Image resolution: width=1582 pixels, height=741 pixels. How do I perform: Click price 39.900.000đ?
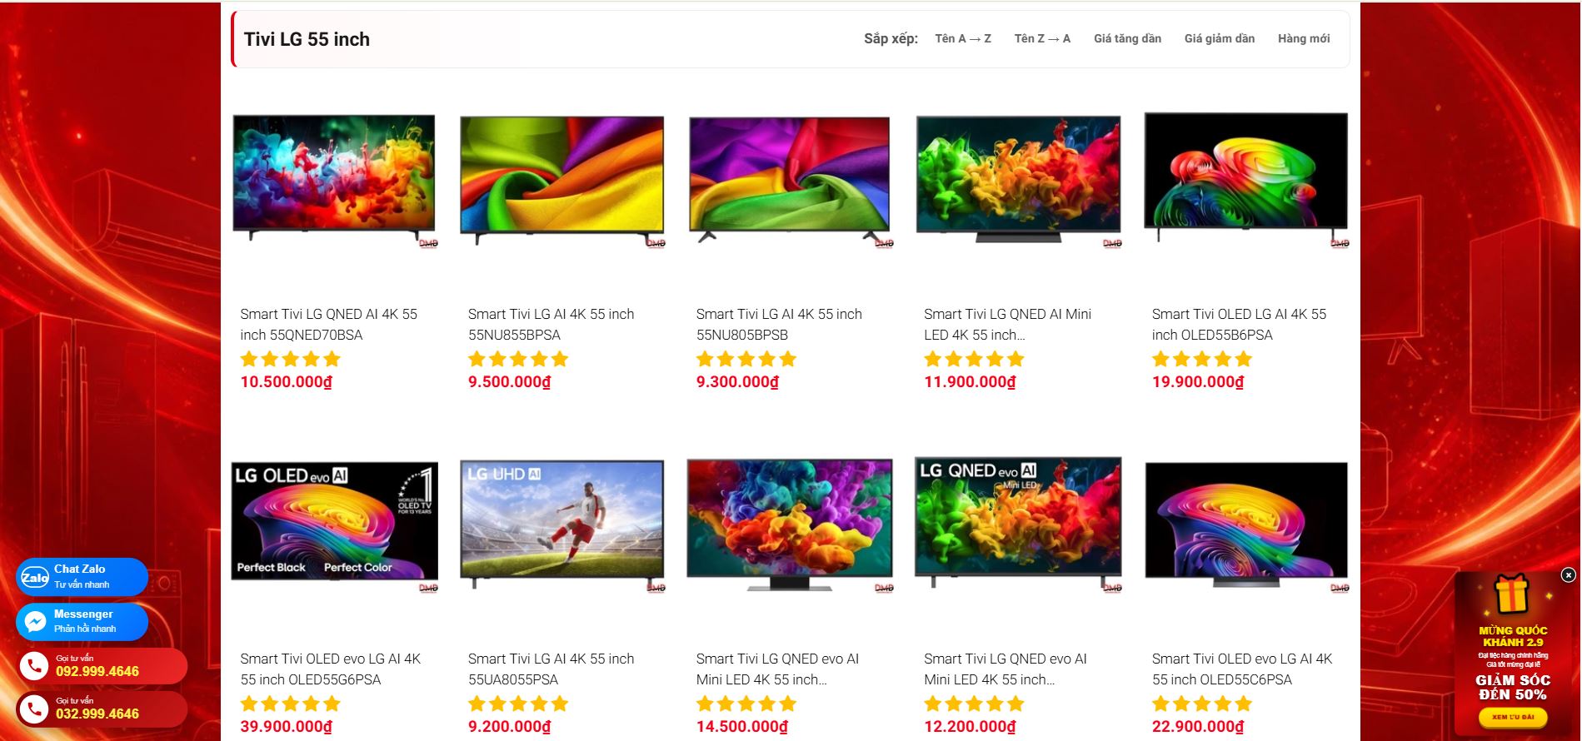[x=286, y=727]
